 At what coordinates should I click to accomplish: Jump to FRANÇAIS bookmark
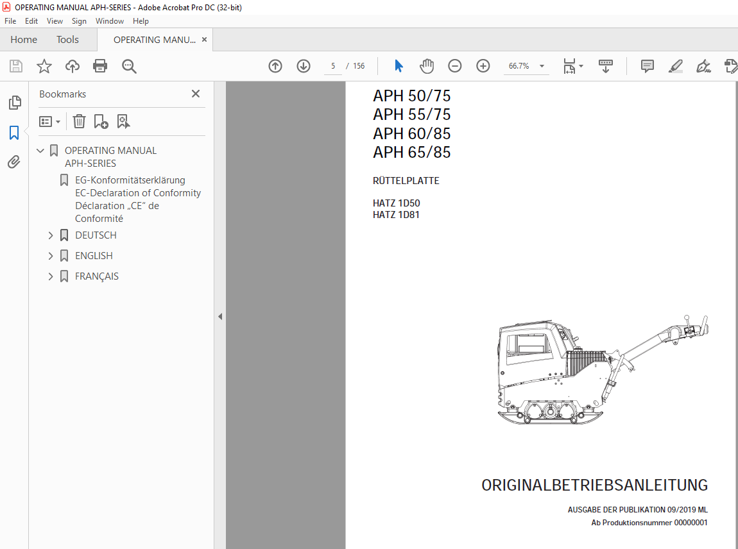tap(97, 276)
